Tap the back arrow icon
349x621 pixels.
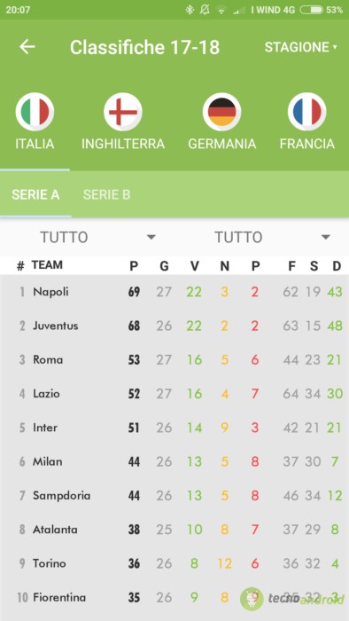pos(27,47)
